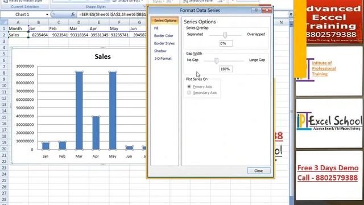The width and height of the screenshot is (364, 205).
Task: Select the Mar bar in chart
Action: click(79, 110)
